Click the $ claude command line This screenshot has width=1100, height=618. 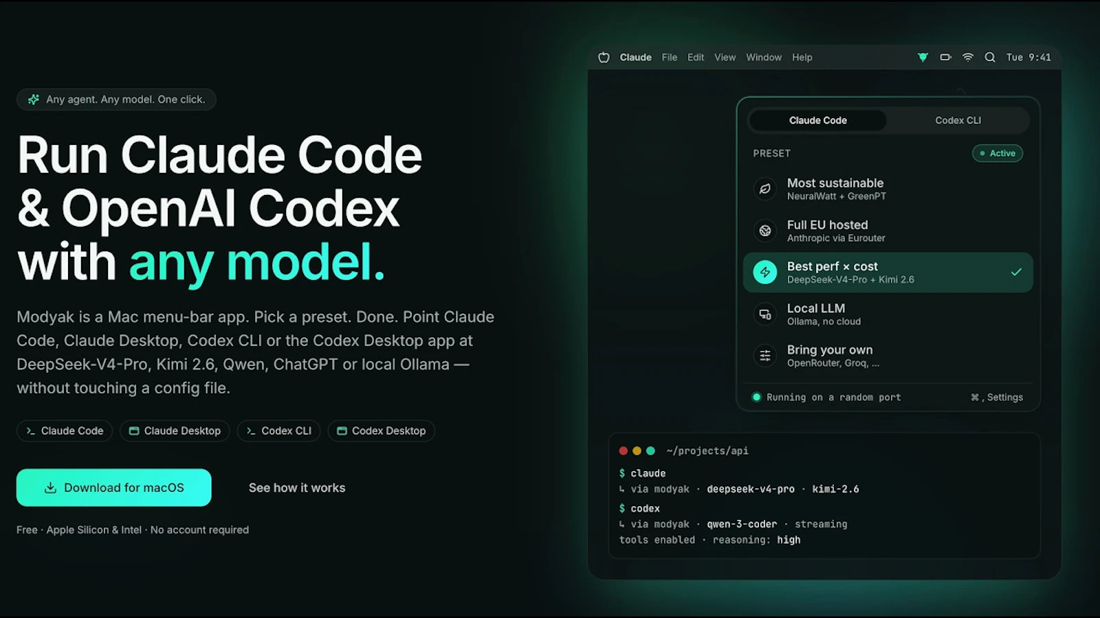[642, 473]
